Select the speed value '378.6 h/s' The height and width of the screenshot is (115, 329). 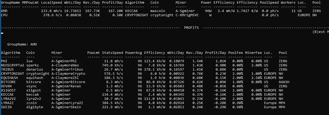click(53, 15)
